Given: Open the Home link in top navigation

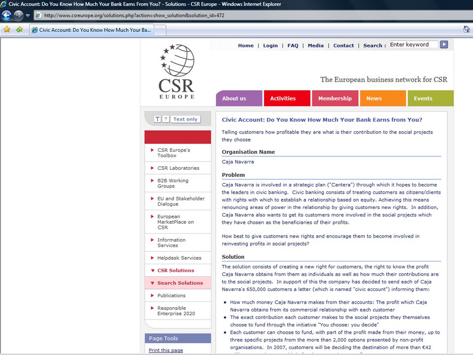Looking at the screenshot, I should tap(245, 45).
